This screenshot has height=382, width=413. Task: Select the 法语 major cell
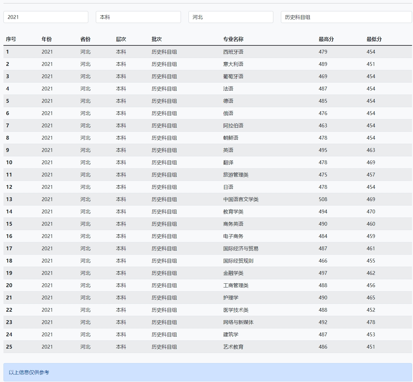pyautogui.click(x=228, y=89)
